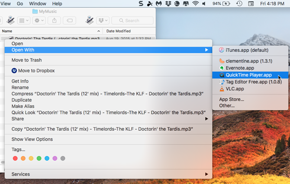Open the Window menu
290x184 pixels.
[38, 3]
